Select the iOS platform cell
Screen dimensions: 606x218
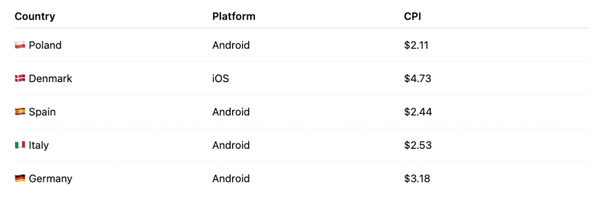pyautogui.click(x=221, y=79)
